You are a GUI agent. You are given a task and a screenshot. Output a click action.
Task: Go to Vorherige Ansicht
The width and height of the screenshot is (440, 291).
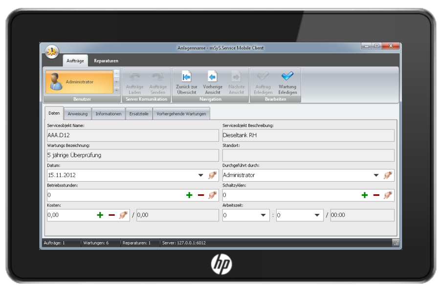pos(212,77)
